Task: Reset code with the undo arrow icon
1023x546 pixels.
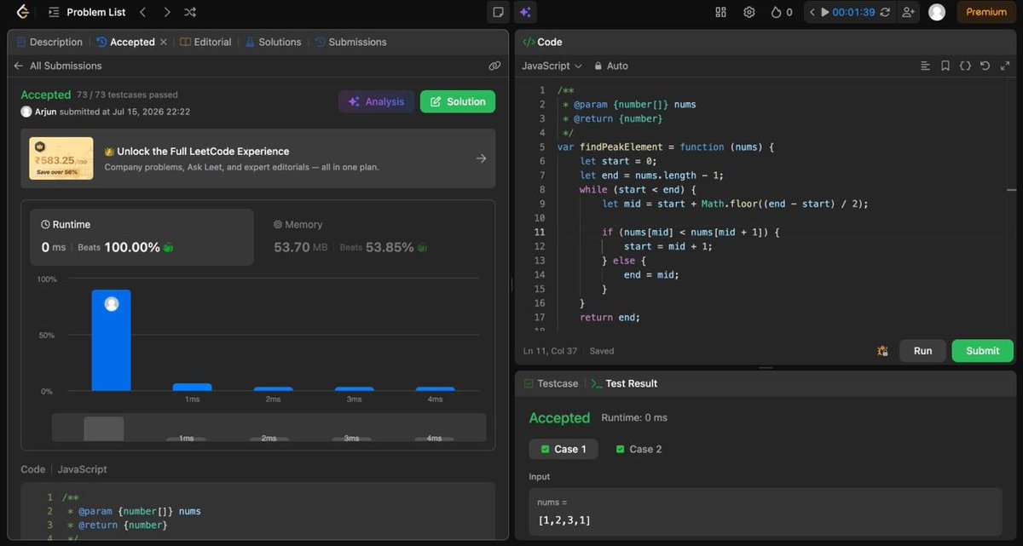Action: (x=985, y=66)
